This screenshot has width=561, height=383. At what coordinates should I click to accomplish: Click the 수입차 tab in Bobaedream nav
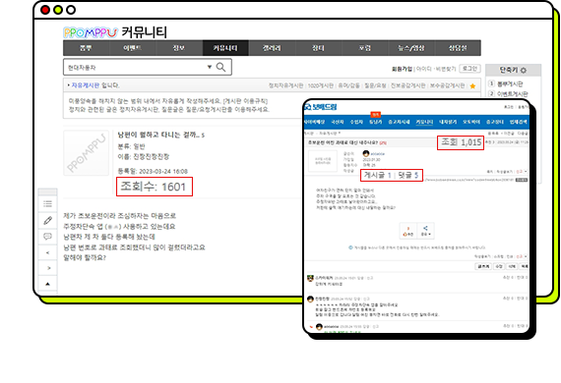pos(356,122)
